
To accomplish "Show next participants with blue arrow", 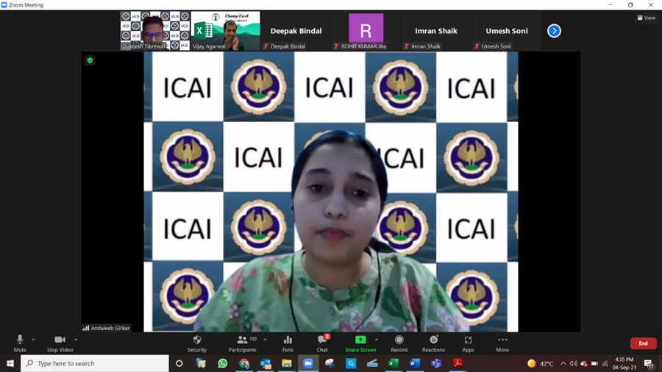I will click(554, 31).
